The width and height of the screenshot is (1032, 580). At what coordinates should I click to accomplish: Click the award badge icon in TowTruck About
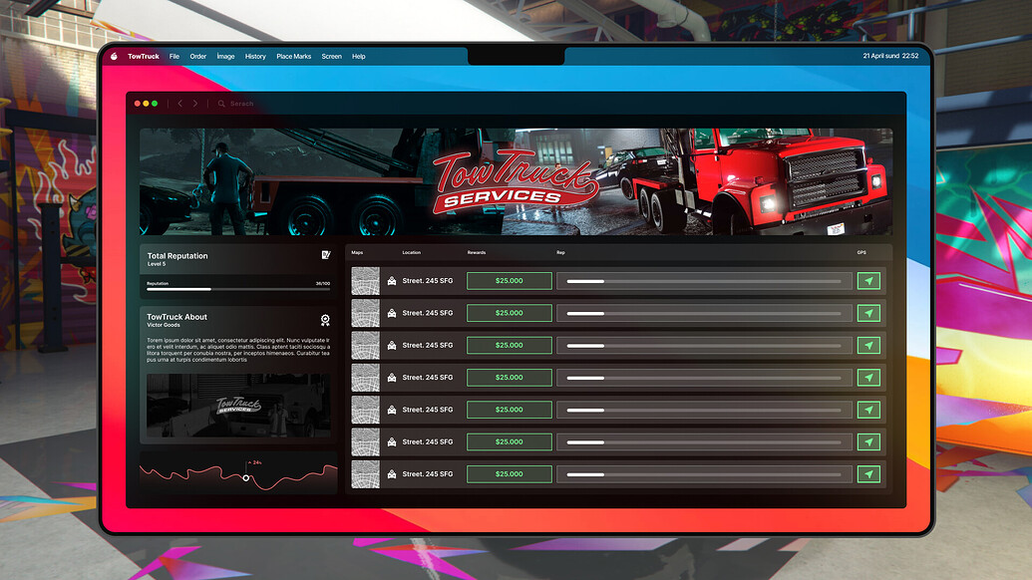327,319
